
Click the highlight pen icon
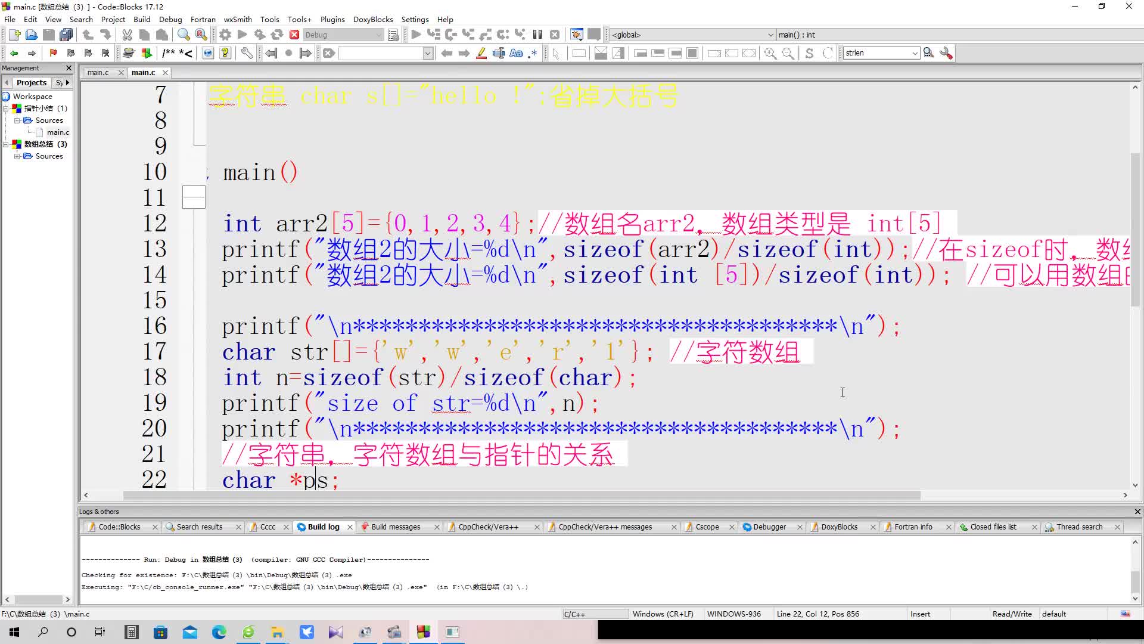point(481,53)
